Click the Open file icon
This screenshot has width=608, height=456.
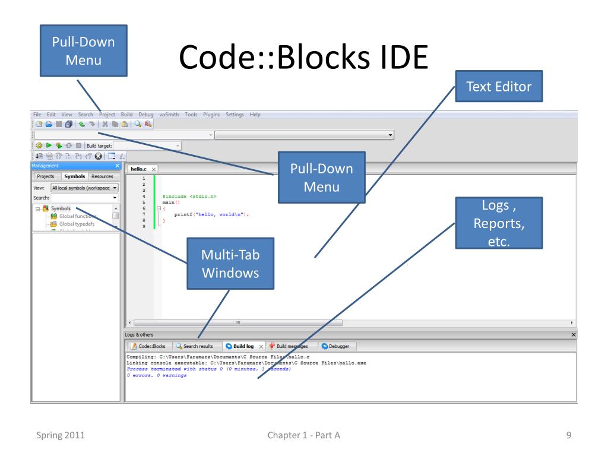pyautogui.click(x=49, y=124)
